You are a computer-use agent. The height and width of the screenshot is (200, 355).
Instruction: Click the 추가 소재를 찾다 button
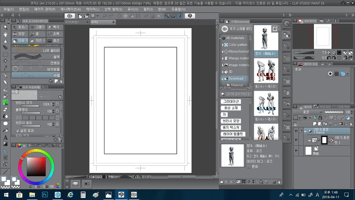click(x=237, y=29)
